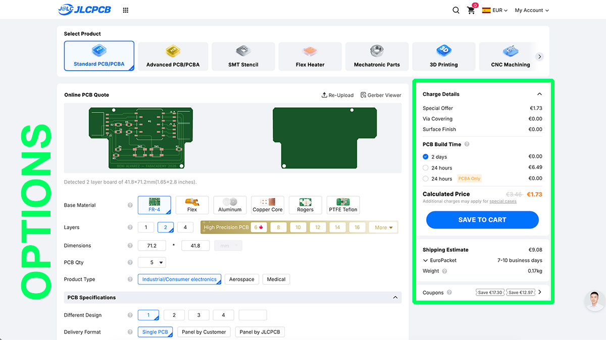
Task: Click the PCB Qty help icon
Action: point(130,262)
